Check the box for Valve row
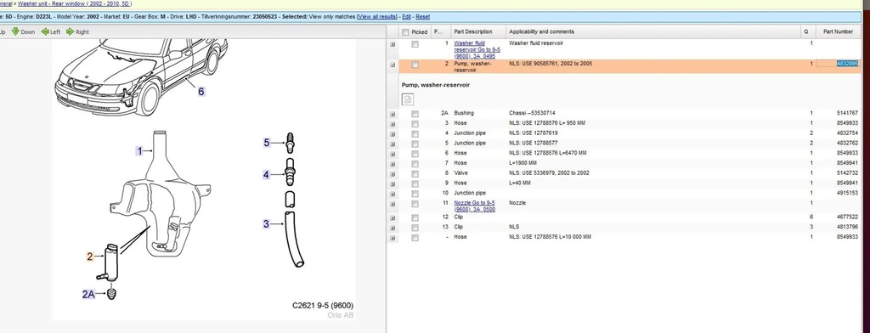The height and width of the screenshot is (333, 870). pyautogui.click(x=415, y=173)
